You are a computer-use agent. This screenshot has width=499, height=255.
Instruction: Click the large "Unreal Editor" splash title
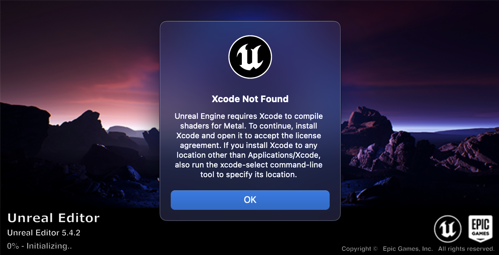(x=54, y=218)
